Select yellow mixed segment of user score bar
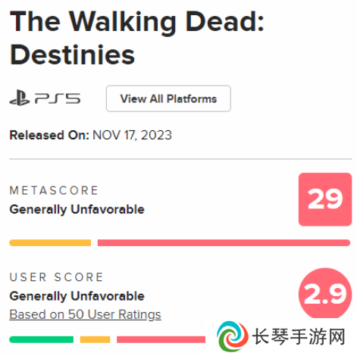 pyautogui.click(x=95, y=339)
